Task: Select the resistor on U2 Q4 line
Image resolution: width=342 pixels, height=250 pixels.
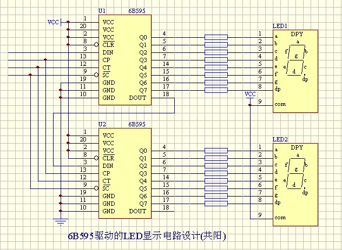Action: [x=216, y=181]
